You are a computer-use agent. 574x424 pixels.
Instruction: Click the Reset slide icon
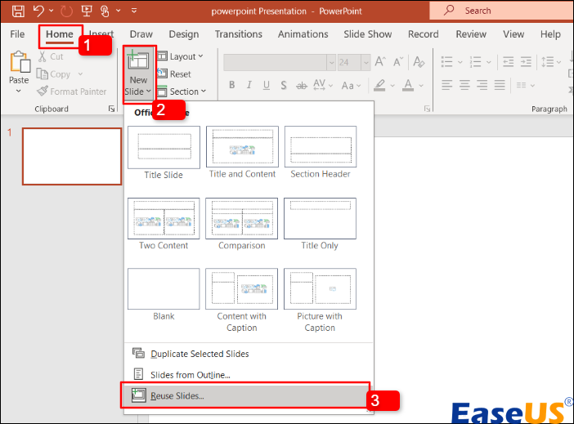[x=162, y=74]
